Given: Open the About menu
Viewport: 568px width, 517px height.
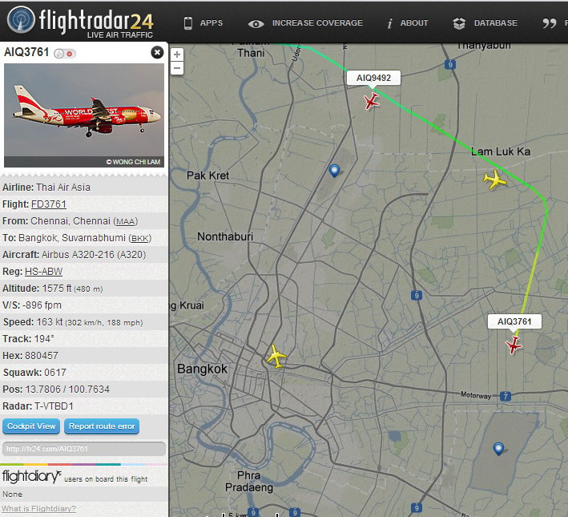Looking at the screenshot, I should click(x=408, y=23).
